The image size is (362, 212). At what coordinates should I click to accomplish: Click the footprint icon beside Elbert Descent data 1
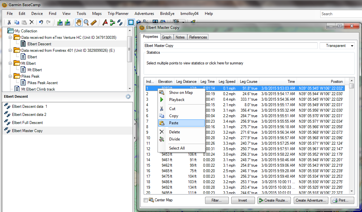click(x=7, y=106)
